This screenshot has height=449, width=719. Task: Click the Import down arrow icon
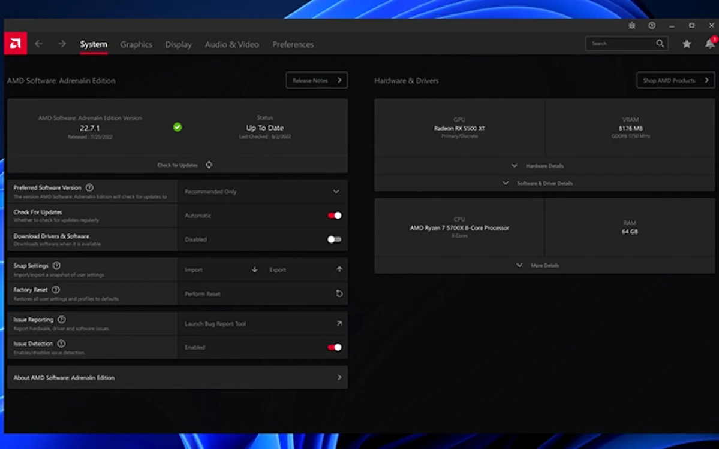tap(254, 269)
